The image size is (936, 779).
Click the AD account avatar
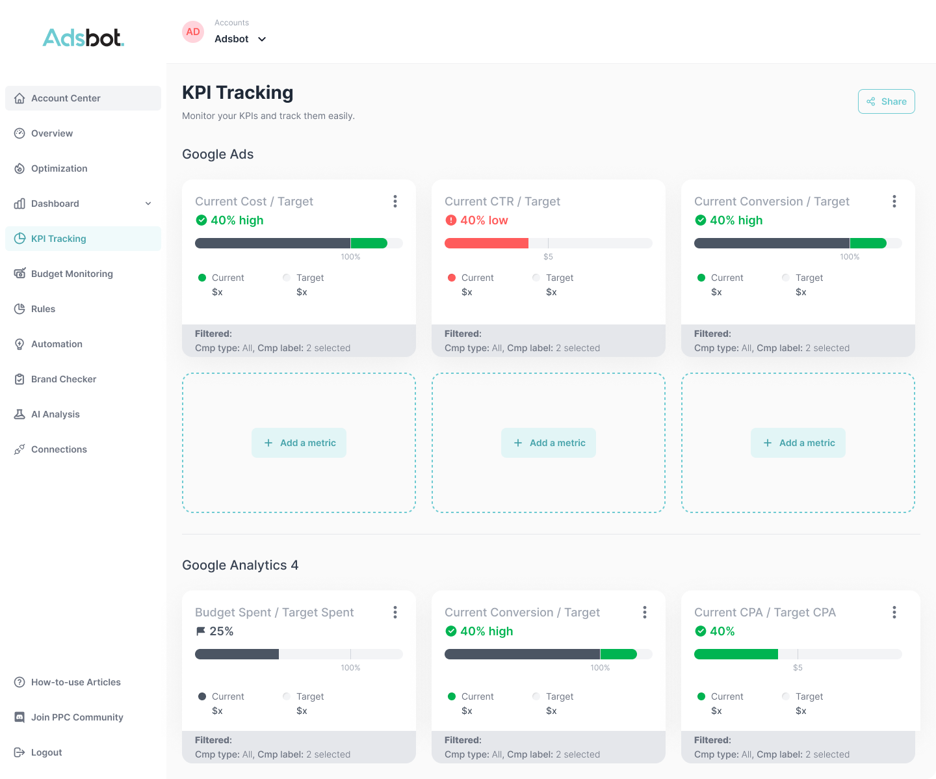(193, 32)
